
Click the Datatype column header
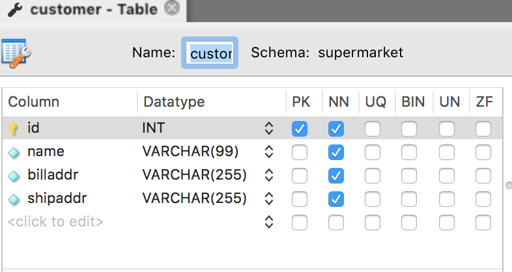174,102
